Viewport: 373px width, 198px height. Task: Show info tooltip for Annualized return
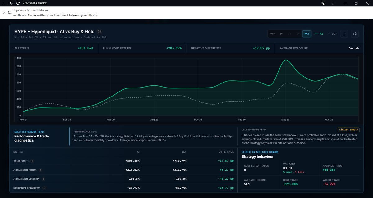click(x=41, y=170)
